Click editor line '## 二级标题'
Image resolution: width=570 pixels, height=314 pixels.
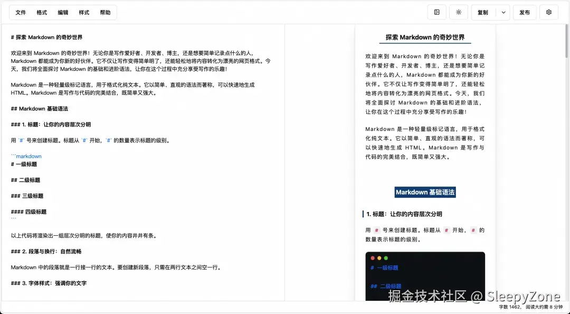point(25,180)
